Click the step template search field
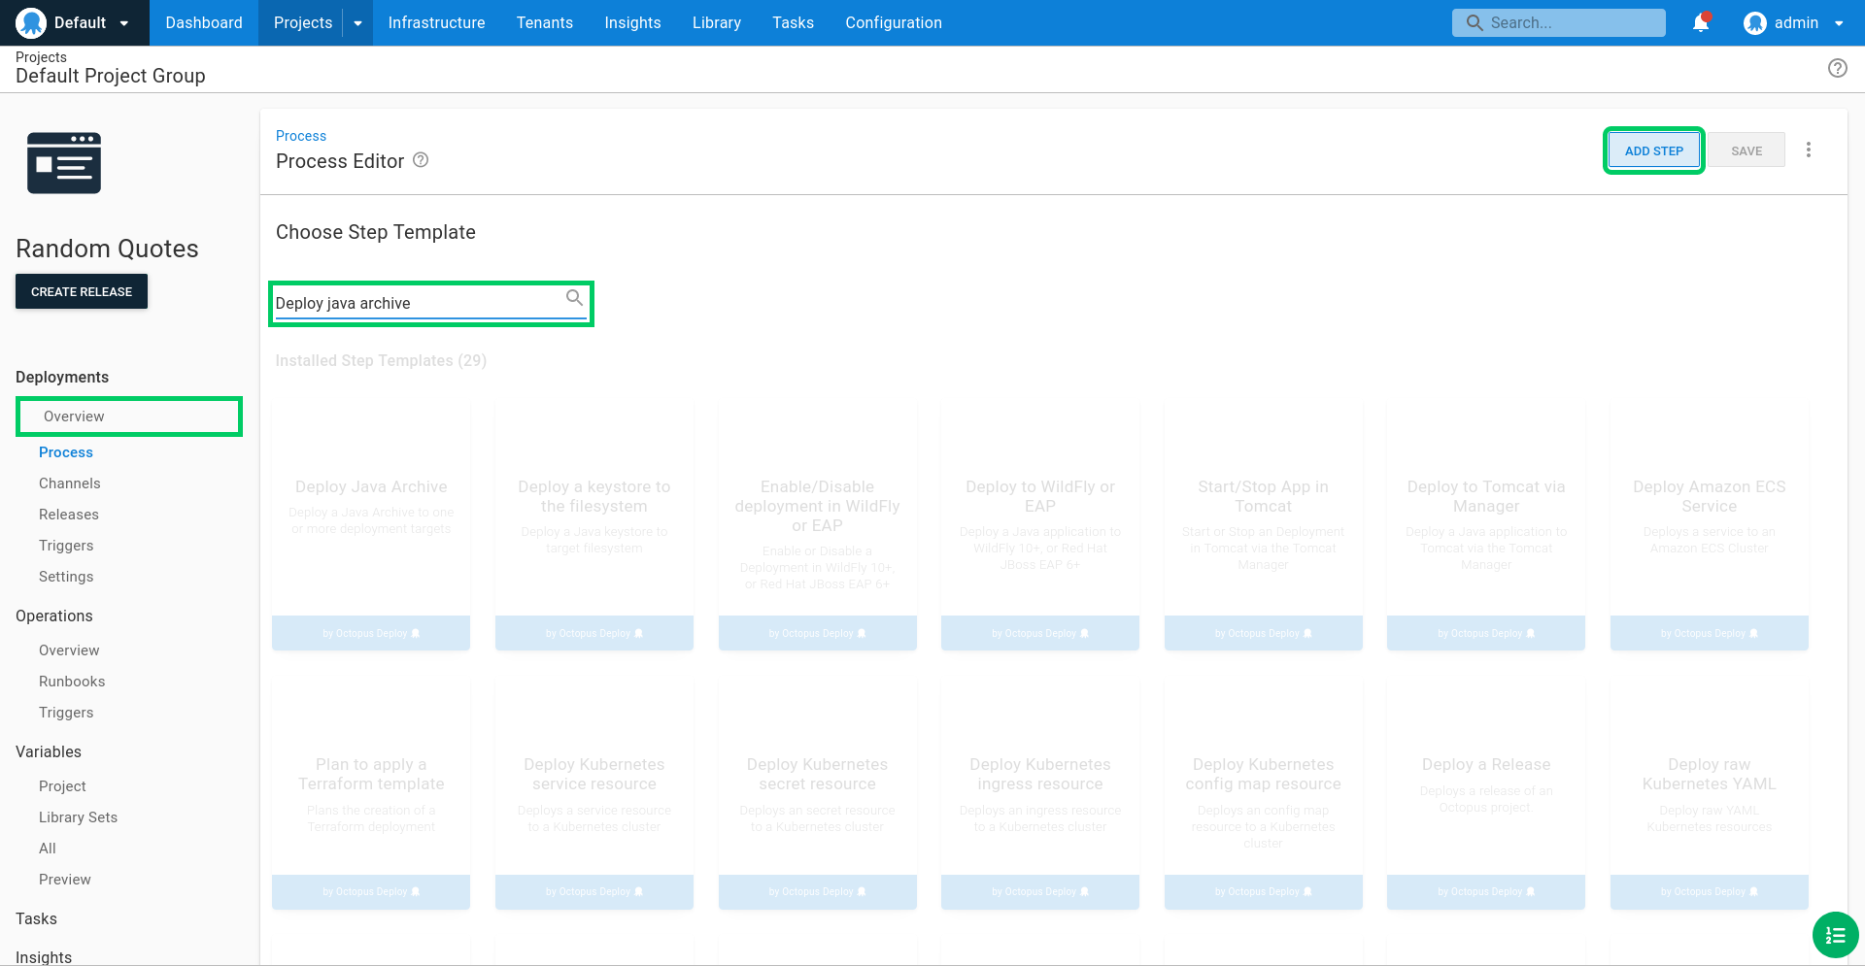 pos(431,303)
